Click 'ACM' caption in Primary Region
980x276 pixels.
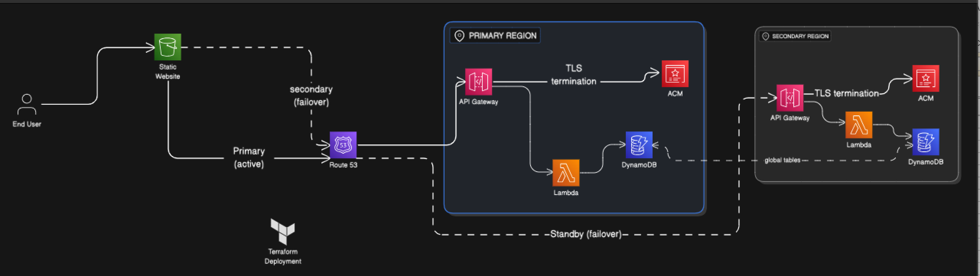pos(675,93)
